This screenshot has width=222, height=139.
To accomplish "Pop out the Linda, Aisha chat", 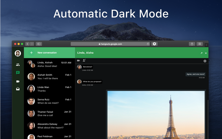I will click(x=201, y=53).
